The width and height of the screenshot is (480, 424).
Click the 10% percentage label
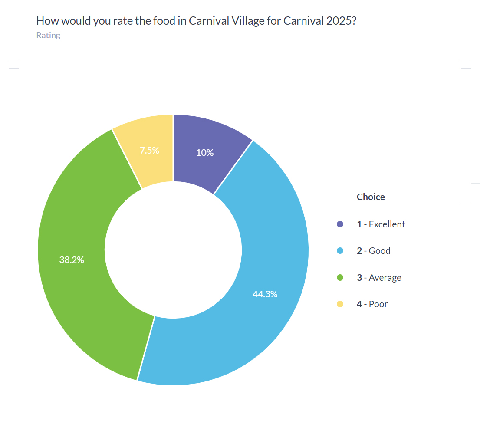pyautogui.click(x=205, y=153)
